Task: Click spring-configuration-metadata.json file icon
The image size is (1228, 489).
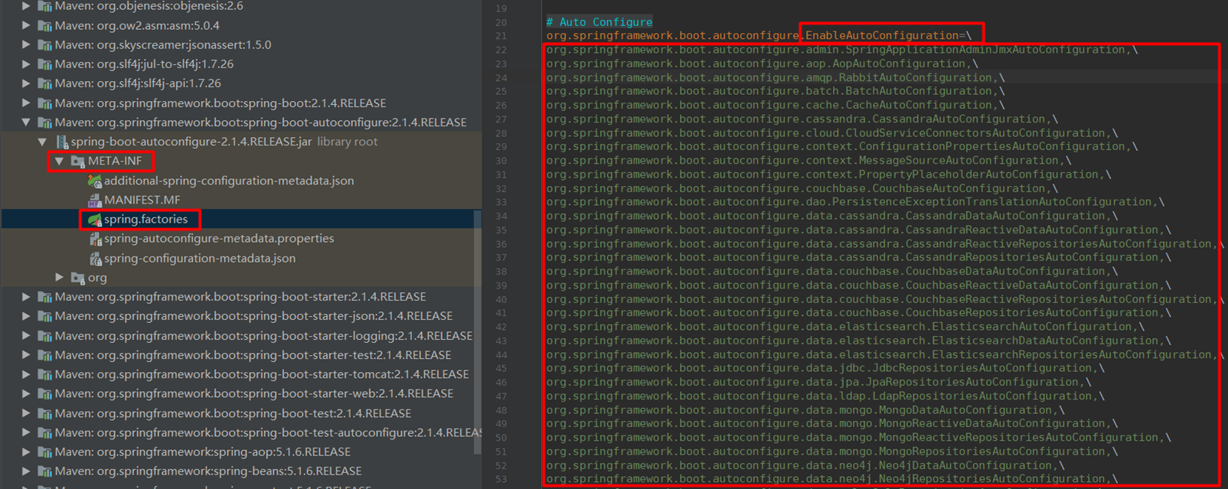Action: point(95,259)
